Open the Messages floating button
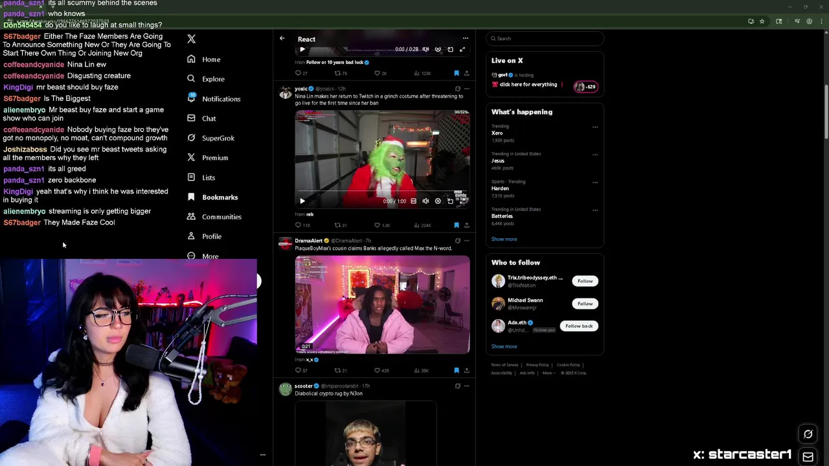Viewport: 829px width, 466px height. (x=808, y=457)
